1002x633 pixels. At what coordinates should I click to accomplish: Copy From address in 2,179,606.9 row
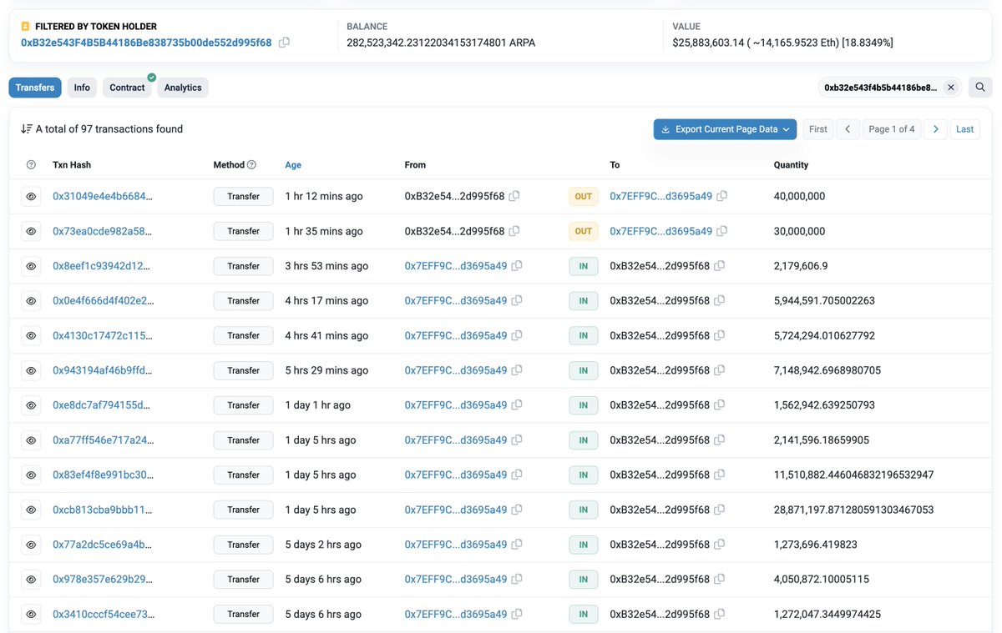coord(517,266)
